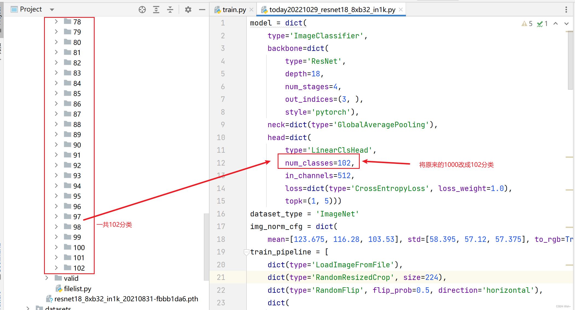575x310 pixels.
Task: Click warning stripe marker near line 17
Action: pyautogui.click(x=569, y=227)
